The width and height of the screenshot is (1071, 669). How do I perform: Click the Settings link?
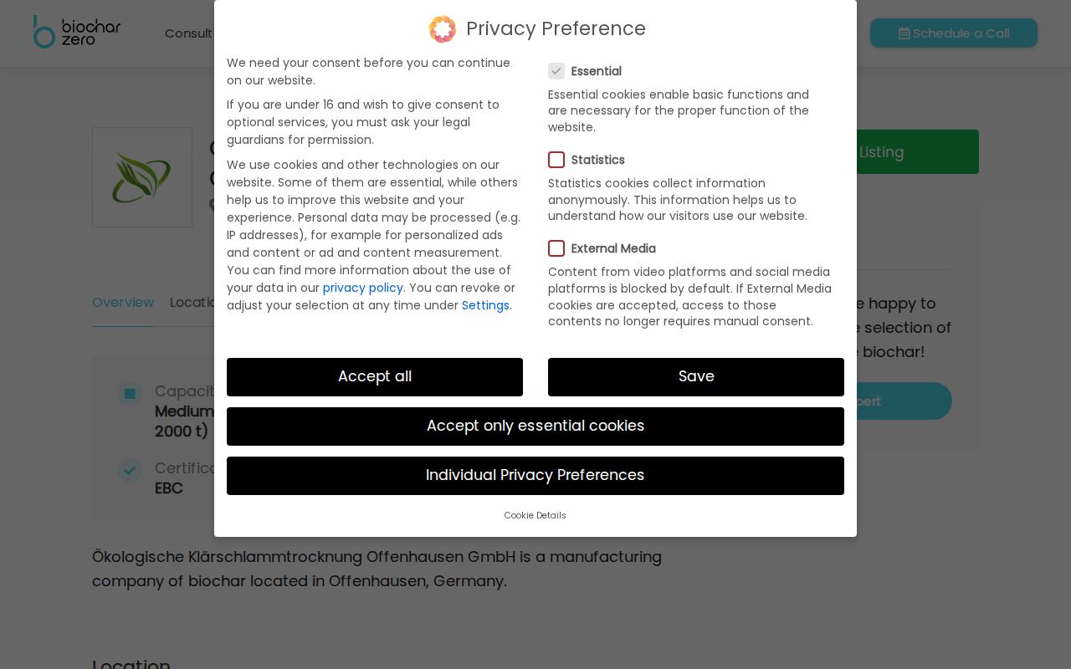(x=485, y=305)
